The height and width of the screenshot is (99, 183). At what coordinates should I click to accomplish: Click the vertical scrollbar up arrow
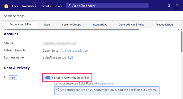[x=181, y=29]
